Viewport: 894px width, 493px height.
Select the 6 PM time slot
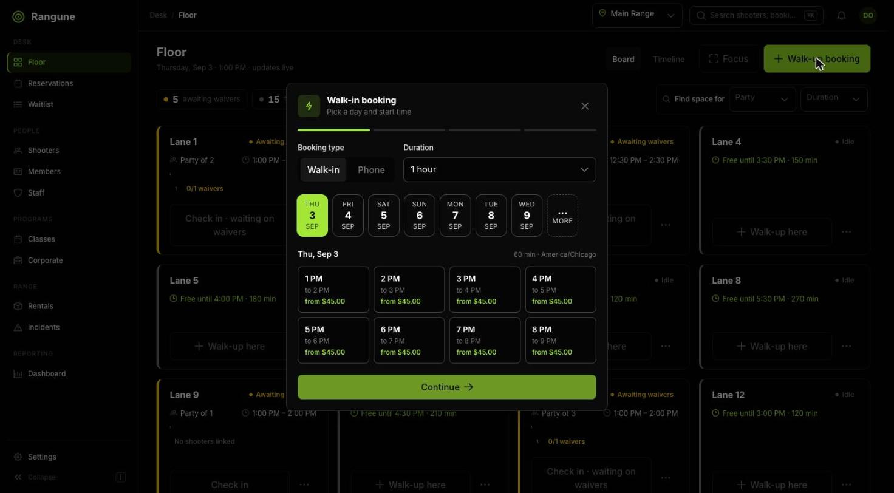click(x=409, y=341)
